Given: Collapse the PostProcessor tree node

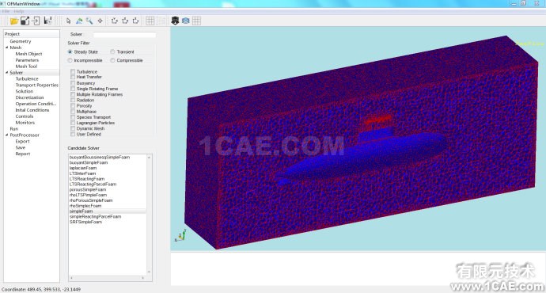Looking at the screenshot, I should click(6, 135).
